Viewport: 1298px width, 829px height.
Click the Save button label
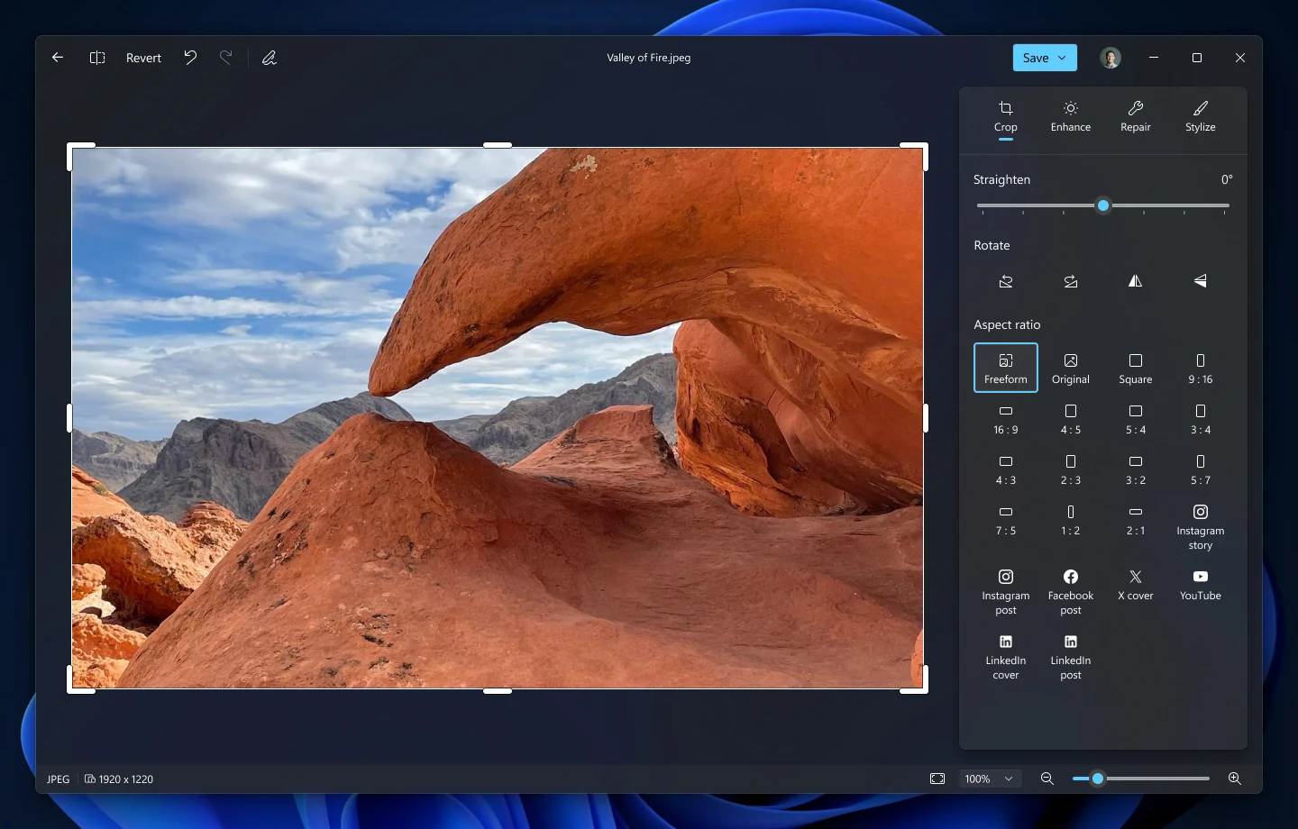pyautogui.click(x=1036, y=58)
